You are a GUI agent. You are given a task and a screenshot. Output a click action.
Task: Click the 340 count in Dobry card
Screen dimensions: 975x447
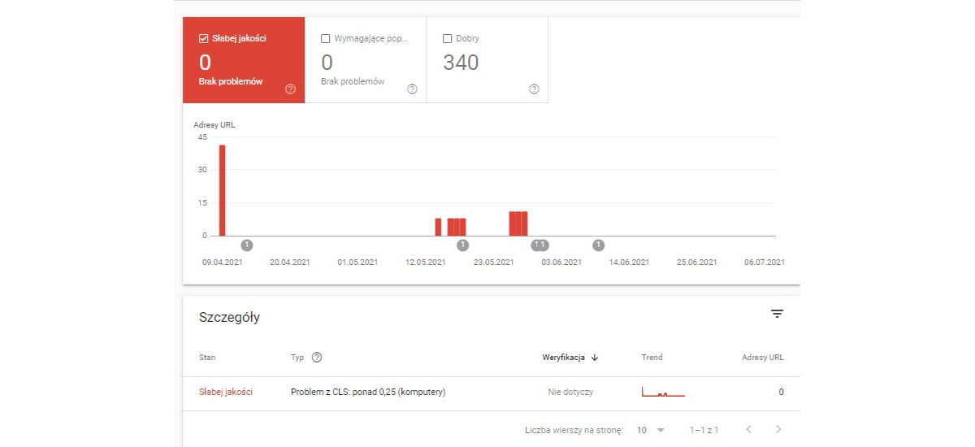[461, 63]
